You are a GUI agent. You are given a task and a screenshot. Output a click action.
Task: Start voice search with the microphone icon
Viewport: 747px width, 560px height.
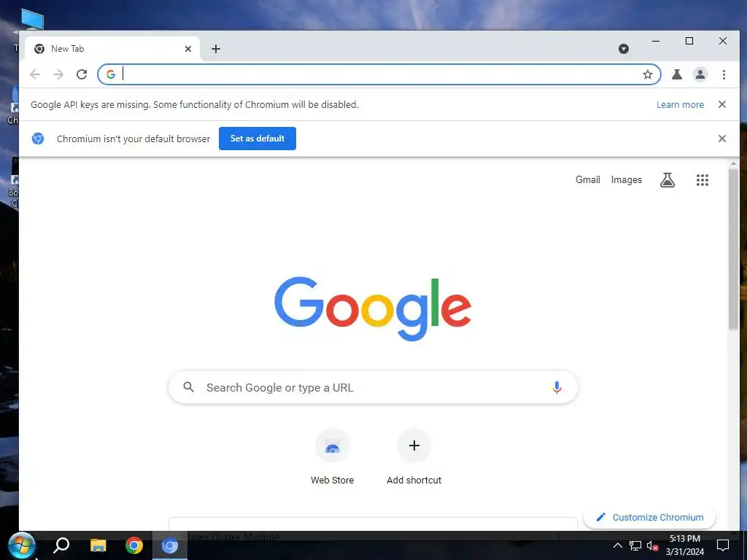coord(557,388)
